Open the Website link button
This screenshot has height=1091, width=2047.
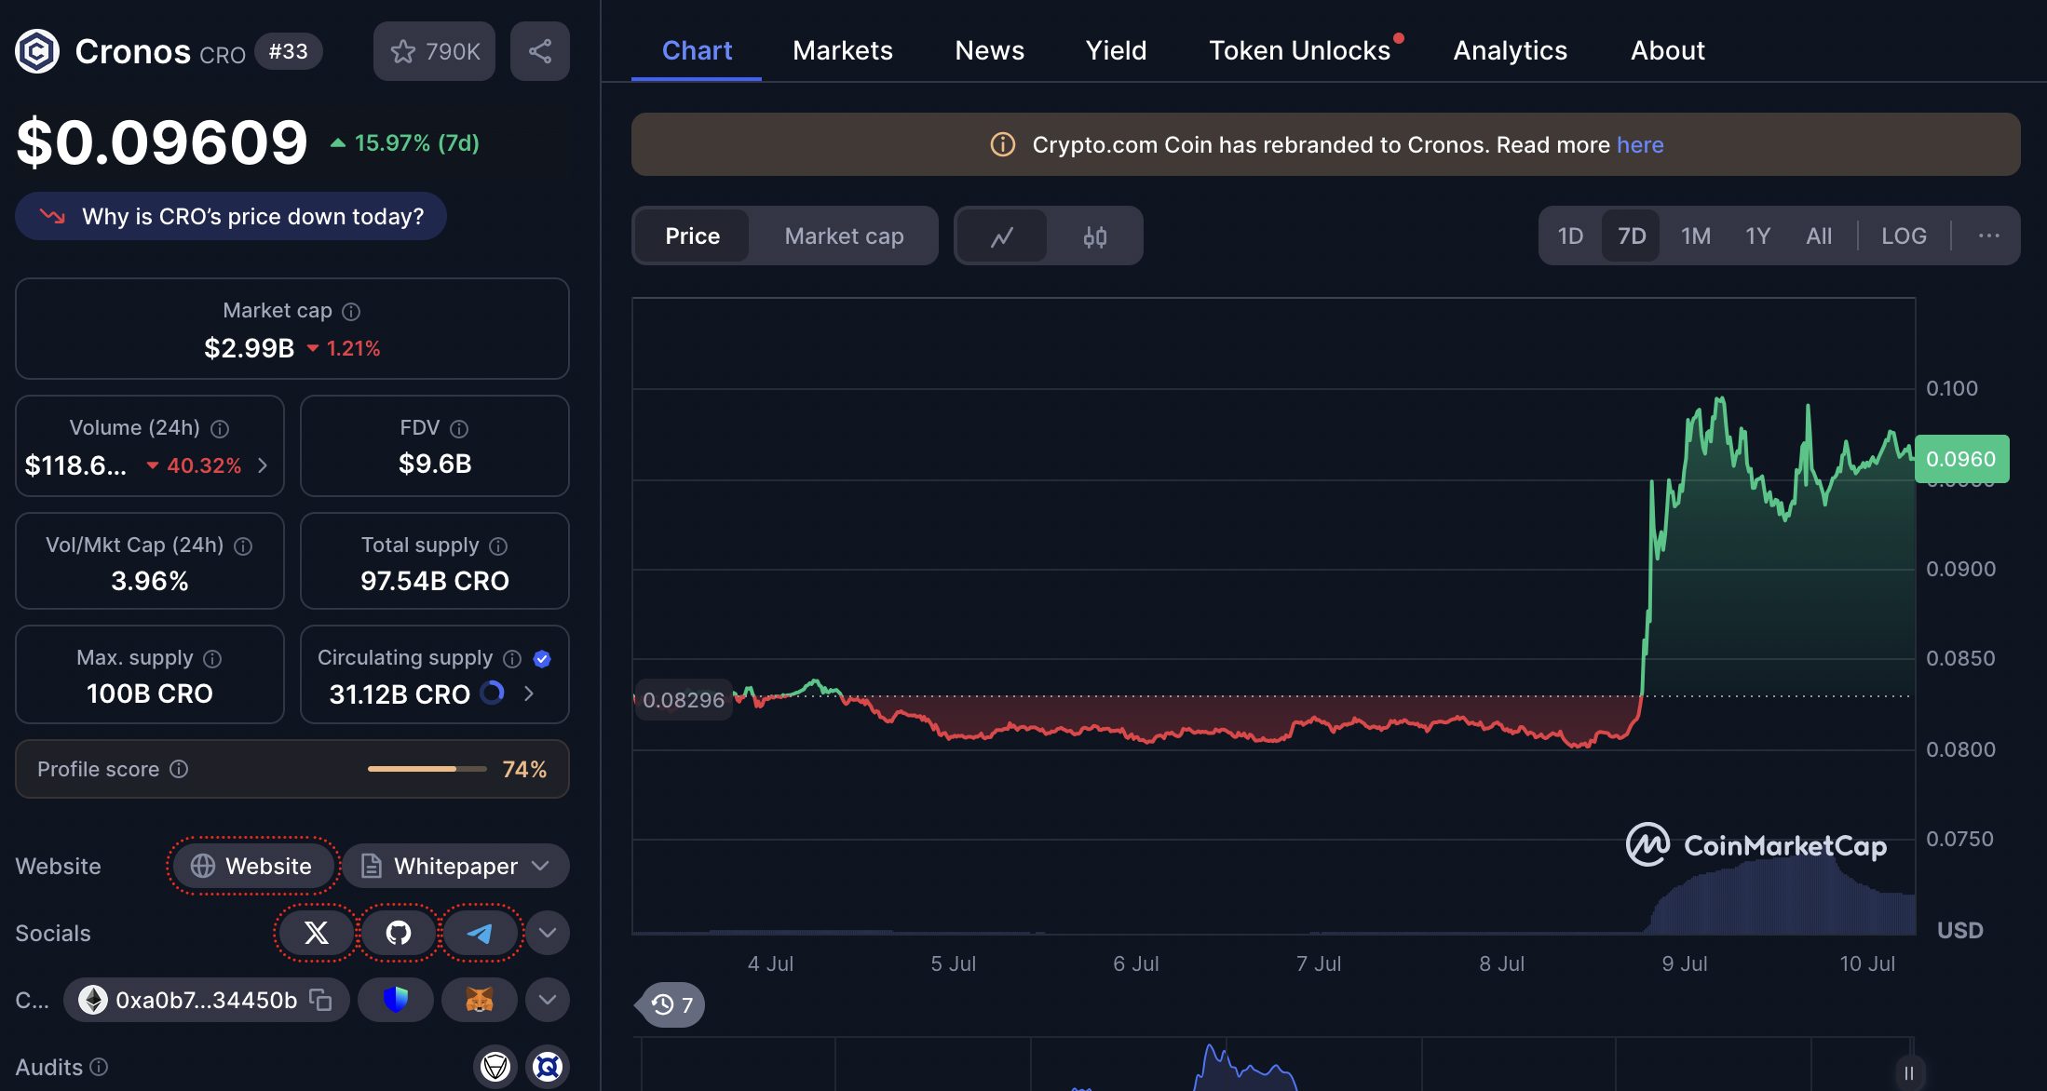[x=251, y=866]
